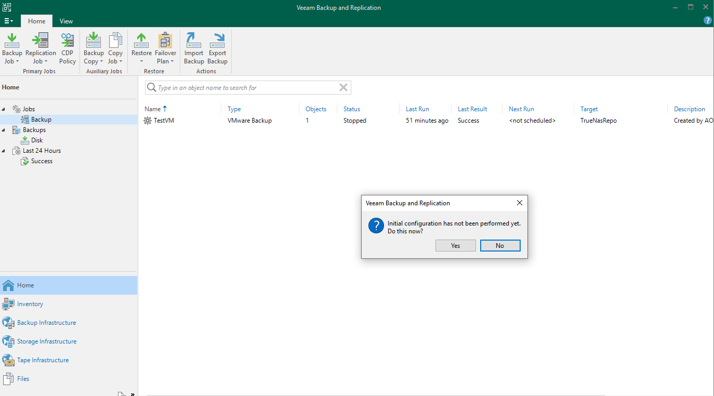Select the TestVM job row

pos(426,121)
